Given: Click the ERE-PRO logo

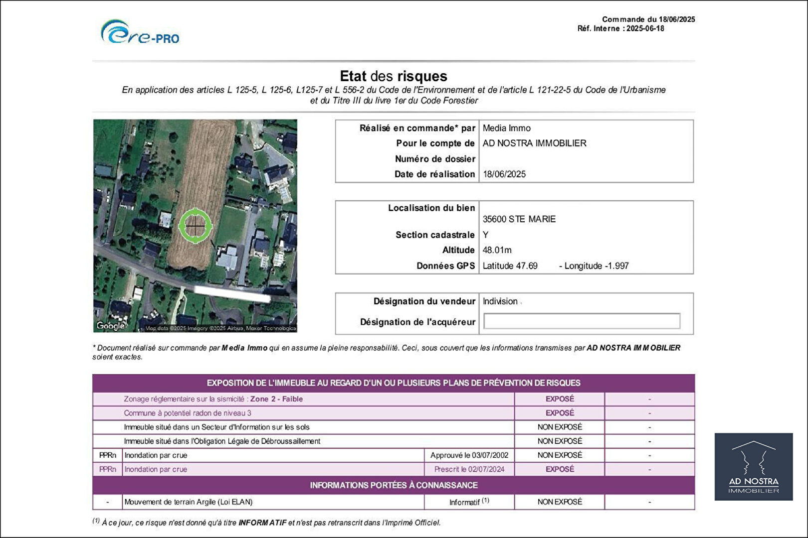Looking at the screenshot, I should click(x=140, y=33).
